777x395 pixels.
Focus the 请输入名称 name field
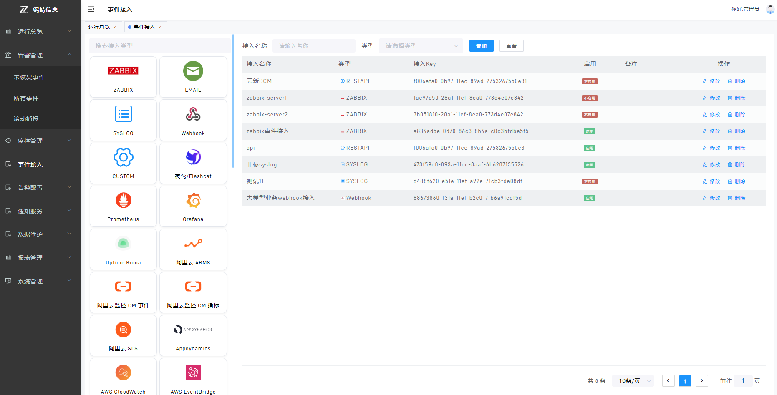[x=314, y=46]
